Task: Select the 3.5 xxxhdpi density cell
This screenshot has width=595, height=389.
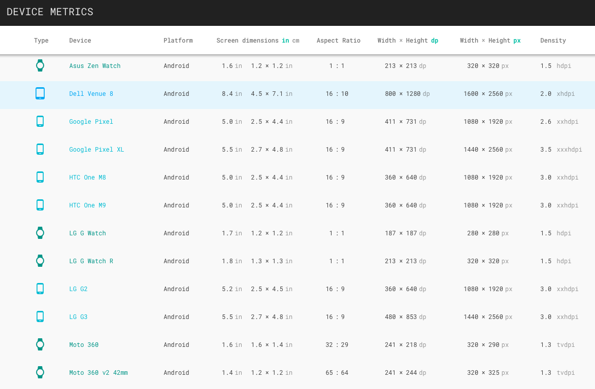Action: click(561, 150)
